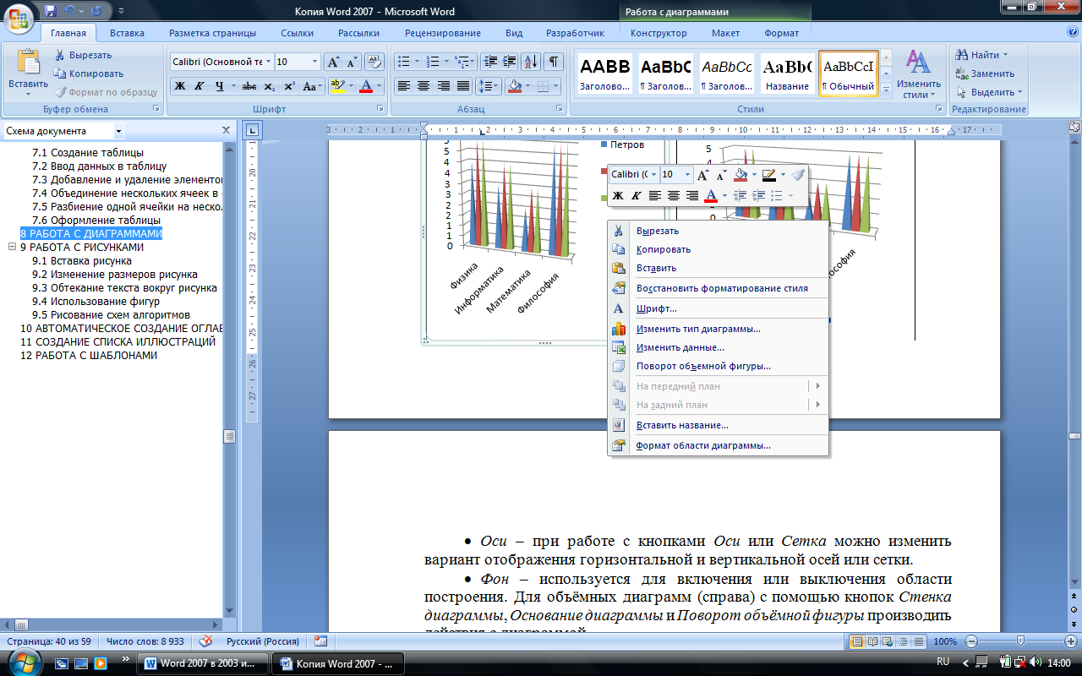Undo last action in quick access toolbar
The width and height of the screenshot is (1082, 676).
coord(69,11)
